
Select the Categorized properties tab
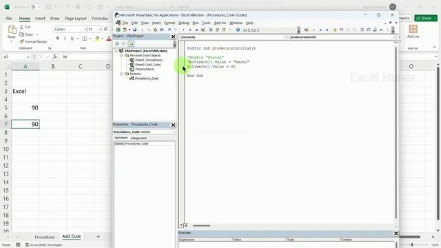tap(139, 138)
